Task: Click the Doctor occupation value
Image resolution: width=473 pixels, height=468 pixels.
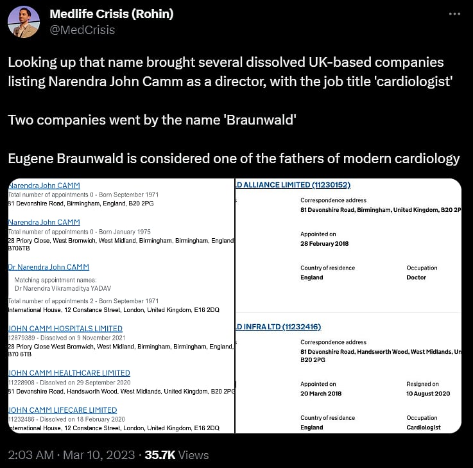Action: [416, 277]
